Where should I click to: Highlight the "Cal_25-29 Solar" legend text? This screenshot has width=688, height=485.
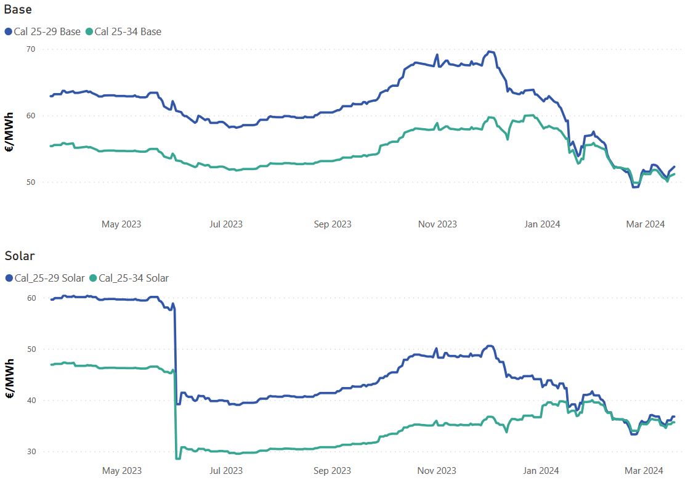49,278
